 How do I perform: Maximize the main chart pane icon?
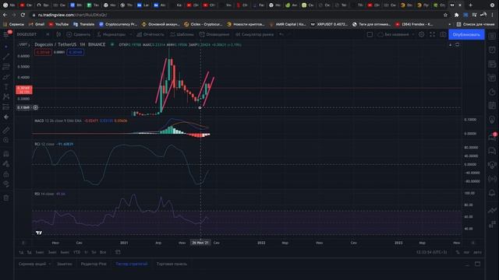[x=458, y=45]
